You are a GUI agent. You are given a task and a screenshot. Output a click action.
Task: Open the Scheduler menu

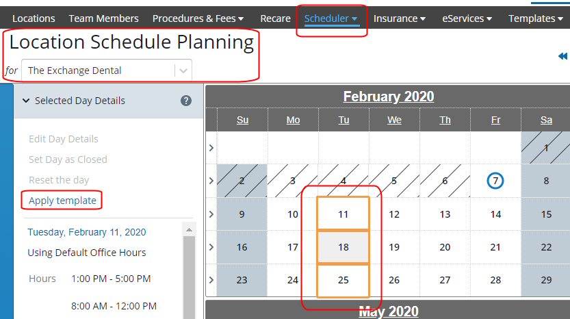[331, 18]
